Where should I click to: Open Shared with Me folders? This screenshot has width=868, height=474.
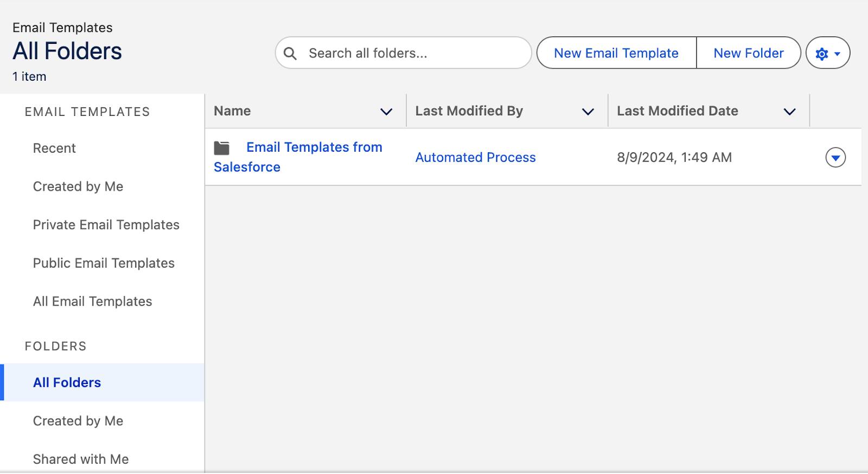pos(81,458)
